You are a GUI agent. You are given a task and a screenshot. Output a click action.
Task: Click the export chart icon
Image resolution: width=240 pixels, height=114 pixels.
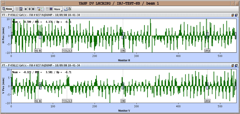66,9
